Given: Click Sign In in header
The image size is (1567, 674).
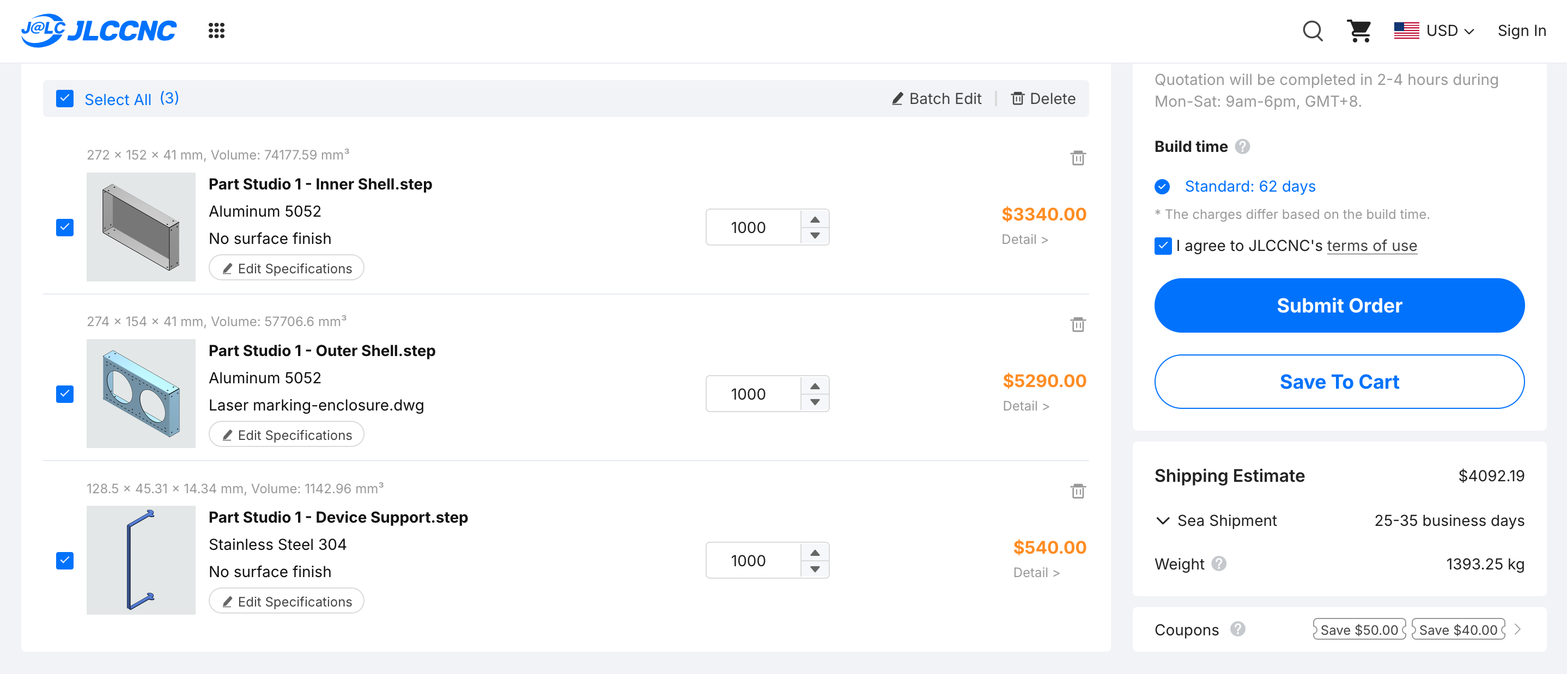Looking at the screenshot, I should point(1521,30).
